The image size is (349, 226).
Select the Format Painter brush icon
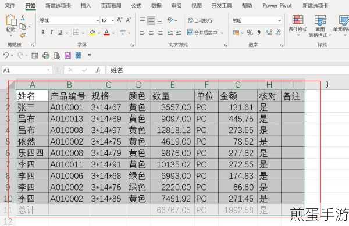23,35
